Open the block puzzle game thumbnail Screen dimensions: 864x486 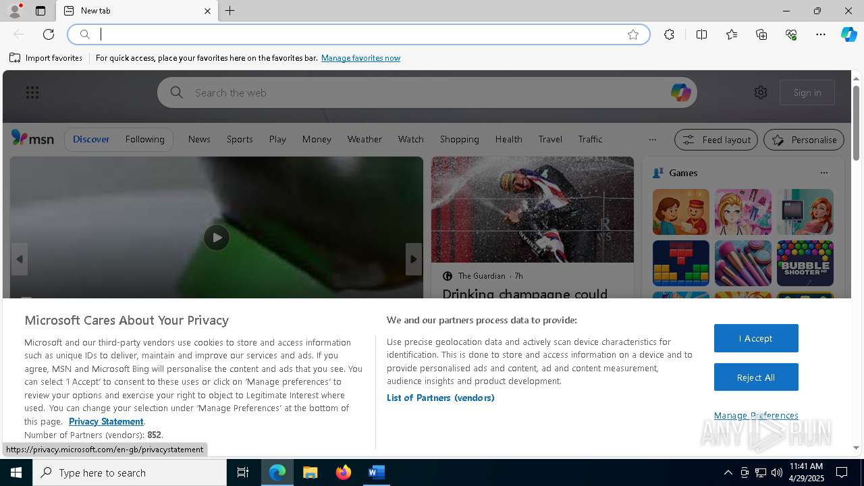pos(680,263)
